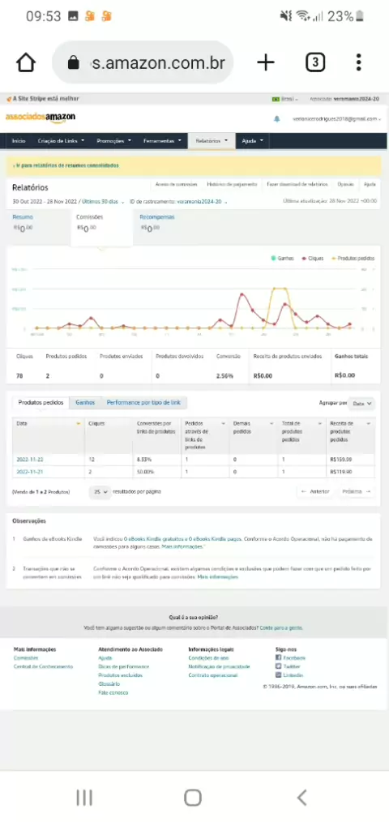This screenshot has height=822, width=389.
Task: Tap the padlock site security icon
Action: [x=74, y=63]
